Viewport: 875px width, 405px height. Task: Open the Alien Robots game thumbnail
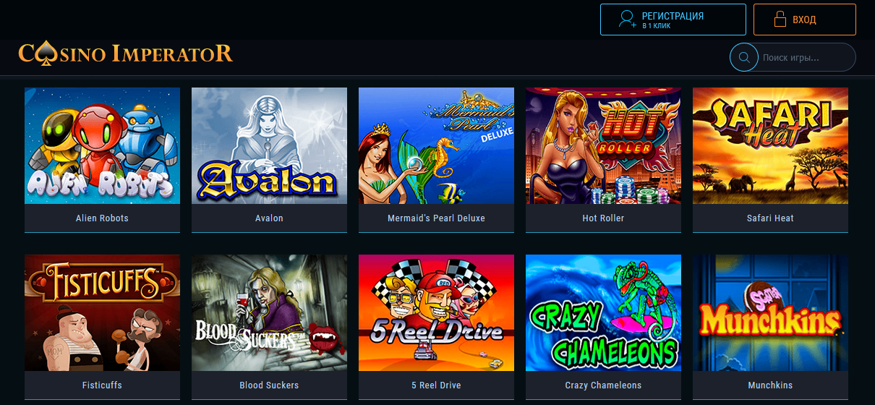point(102,145)
